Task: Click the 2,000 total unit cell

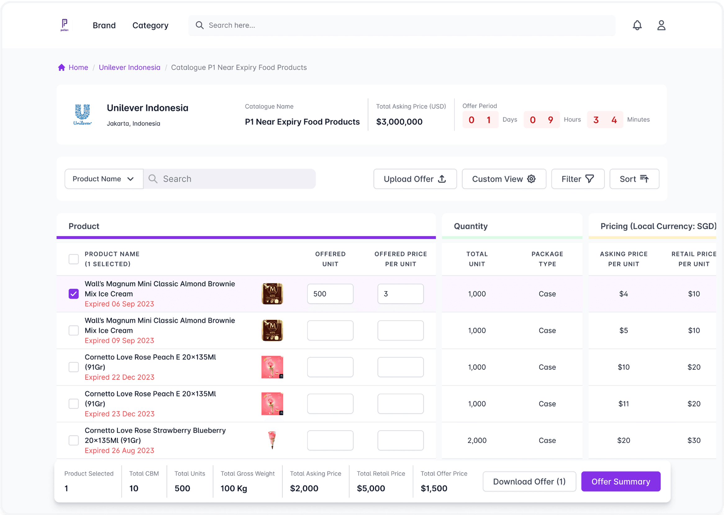Action: [x=477, y=440]
